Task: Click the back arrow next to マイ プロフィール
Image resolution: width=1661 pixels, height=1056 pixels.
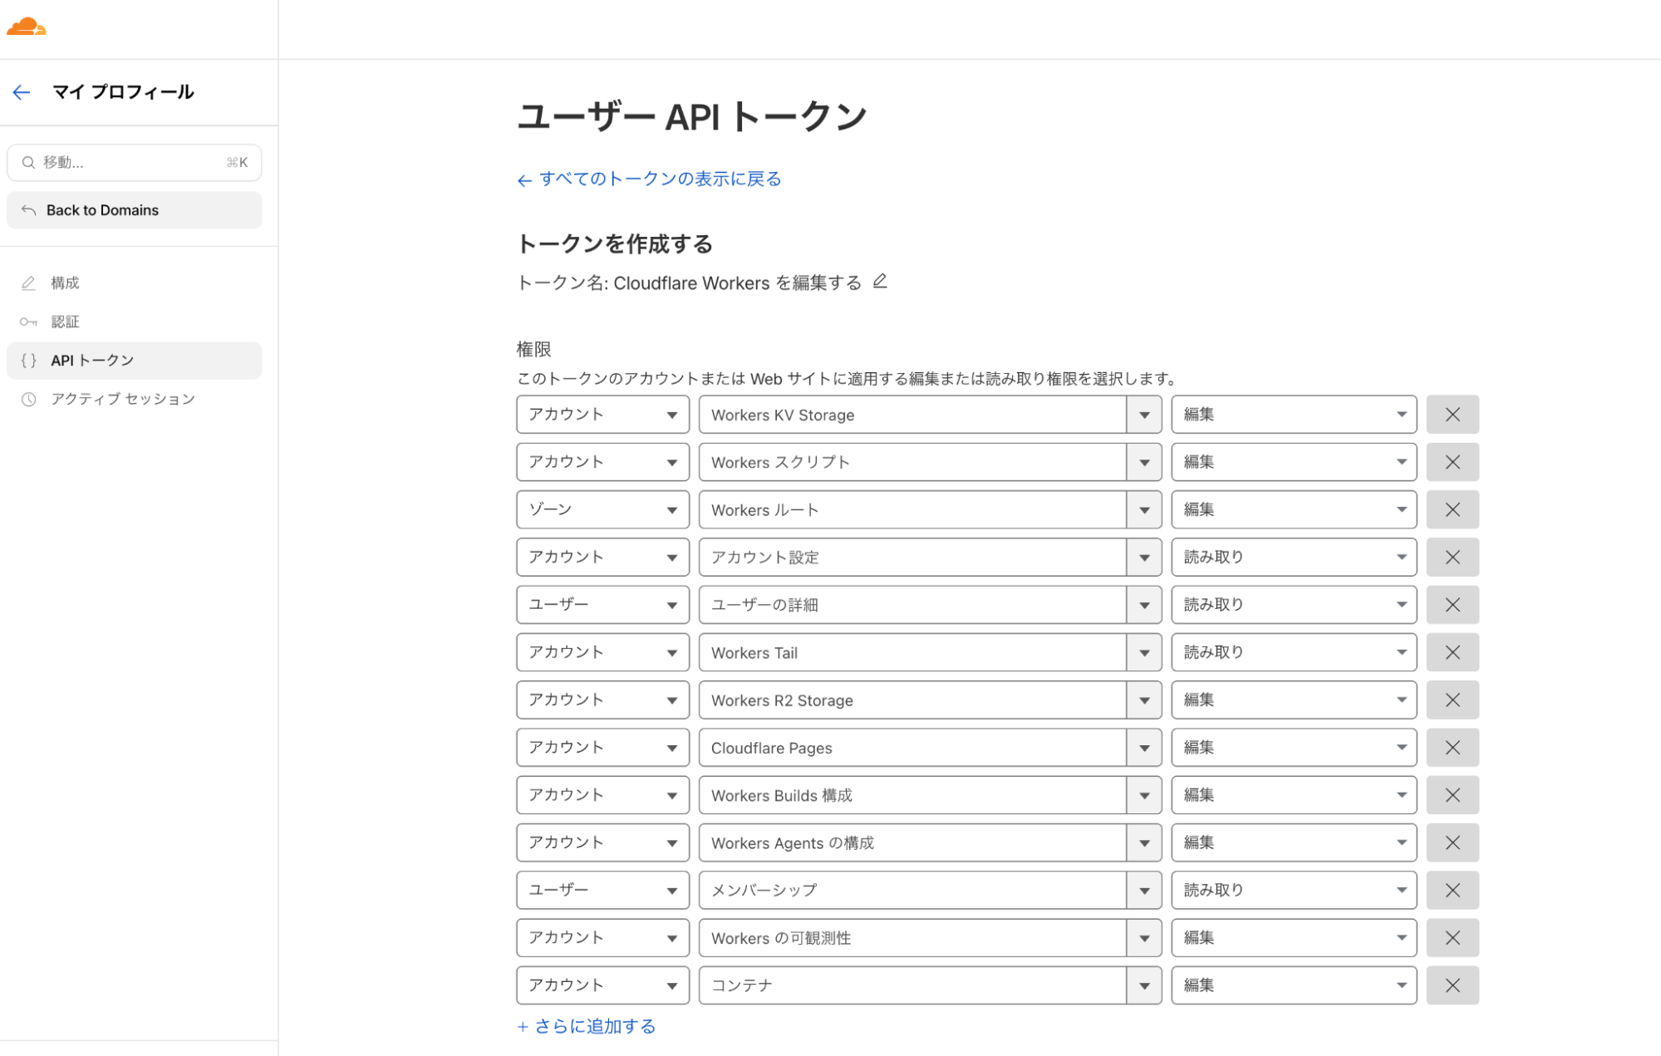Action: pos(21,92)
